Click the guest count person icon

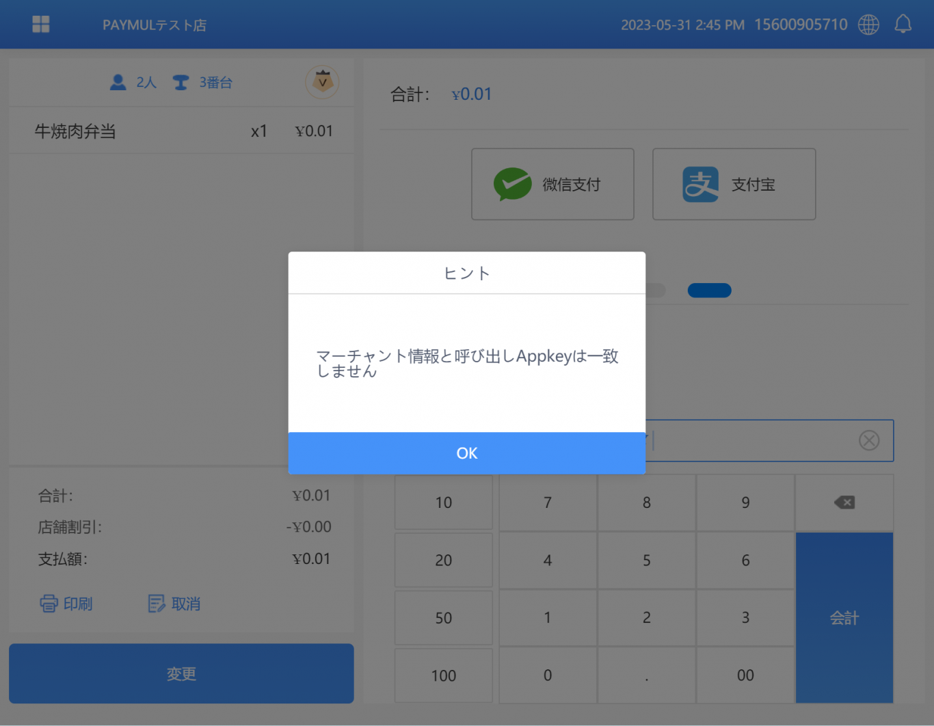[118, 83]
